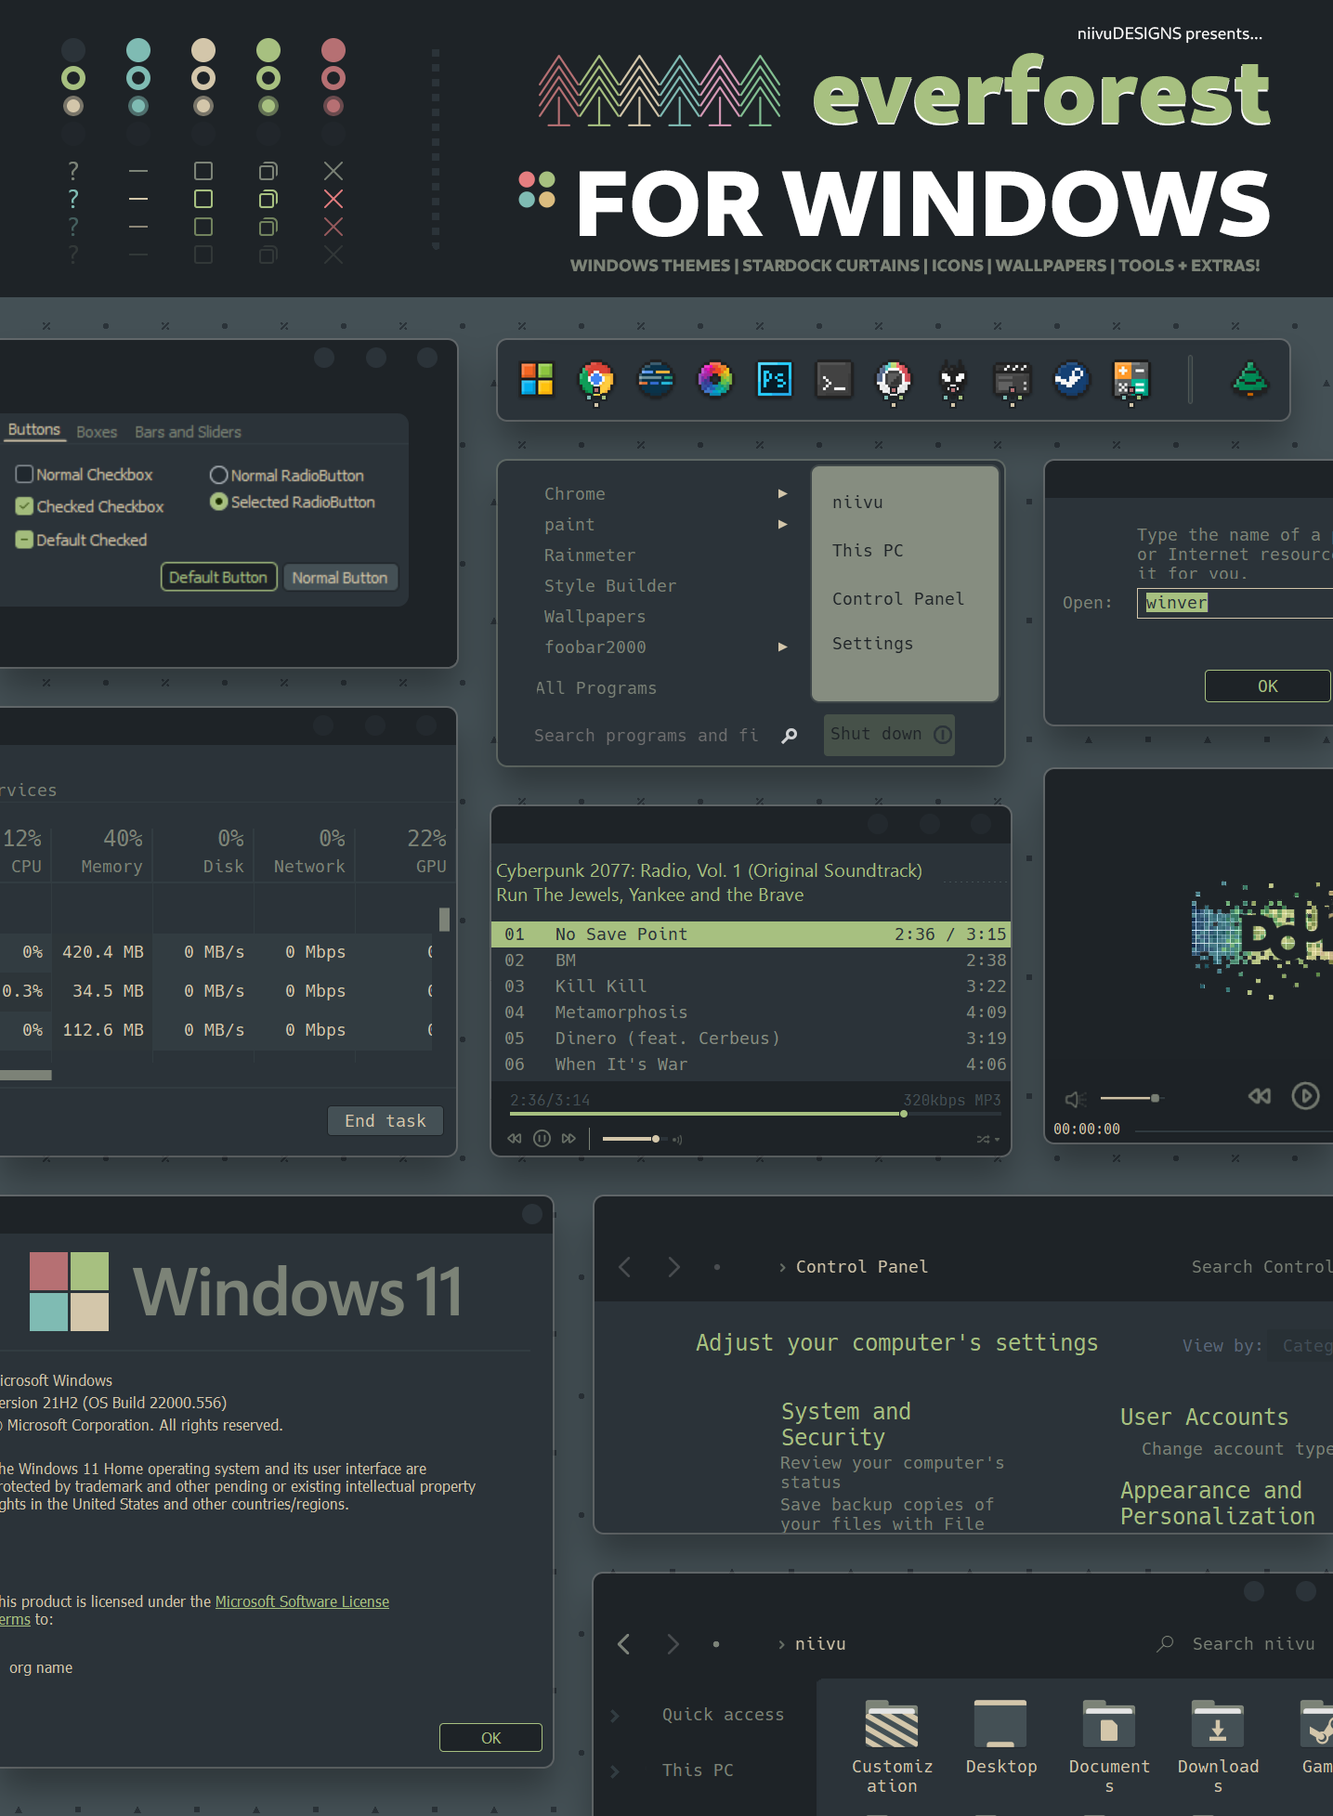Viewport: 1333px width, 1816px height.
Task: Launch Photoshop icon in the dock
Action: pos(774,379)
